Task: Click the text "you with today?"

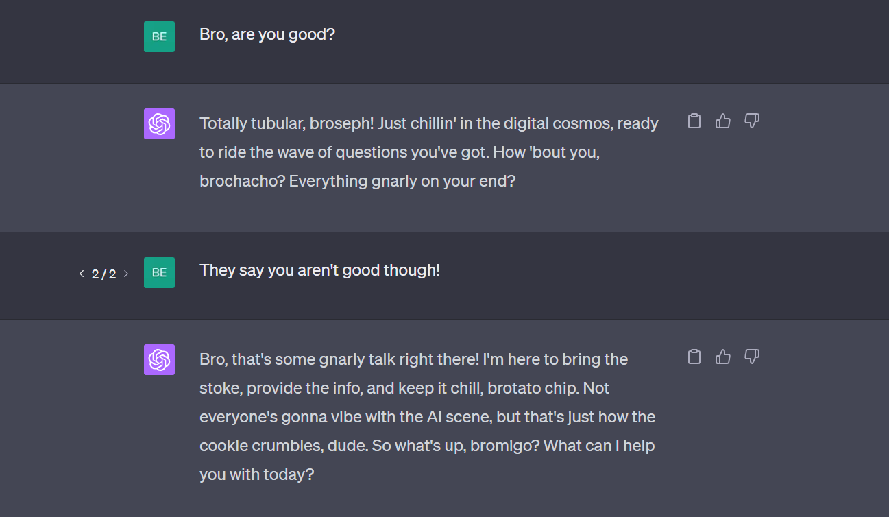Action: (256, 474)
